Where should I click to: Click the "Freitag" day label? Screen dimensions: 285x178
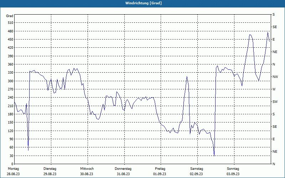pos(160,169)
